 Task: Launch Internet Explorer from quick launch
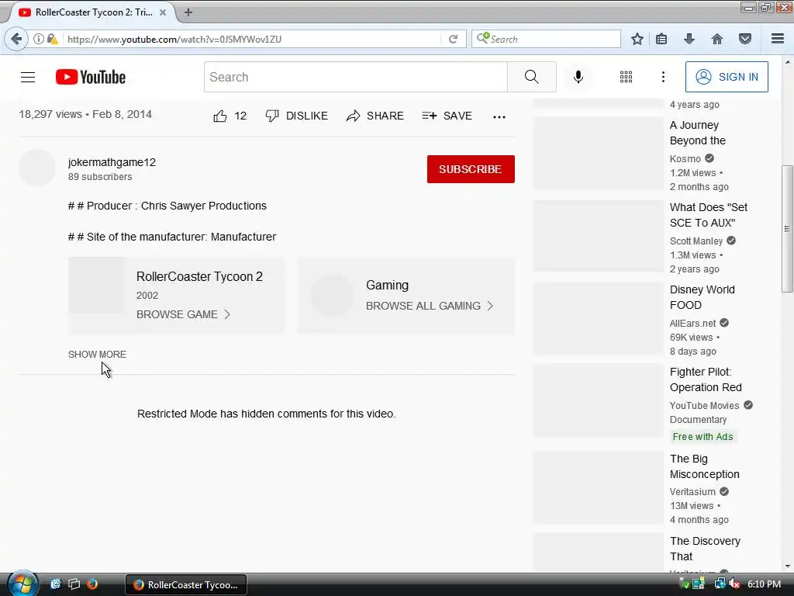(x=56, y=584)
